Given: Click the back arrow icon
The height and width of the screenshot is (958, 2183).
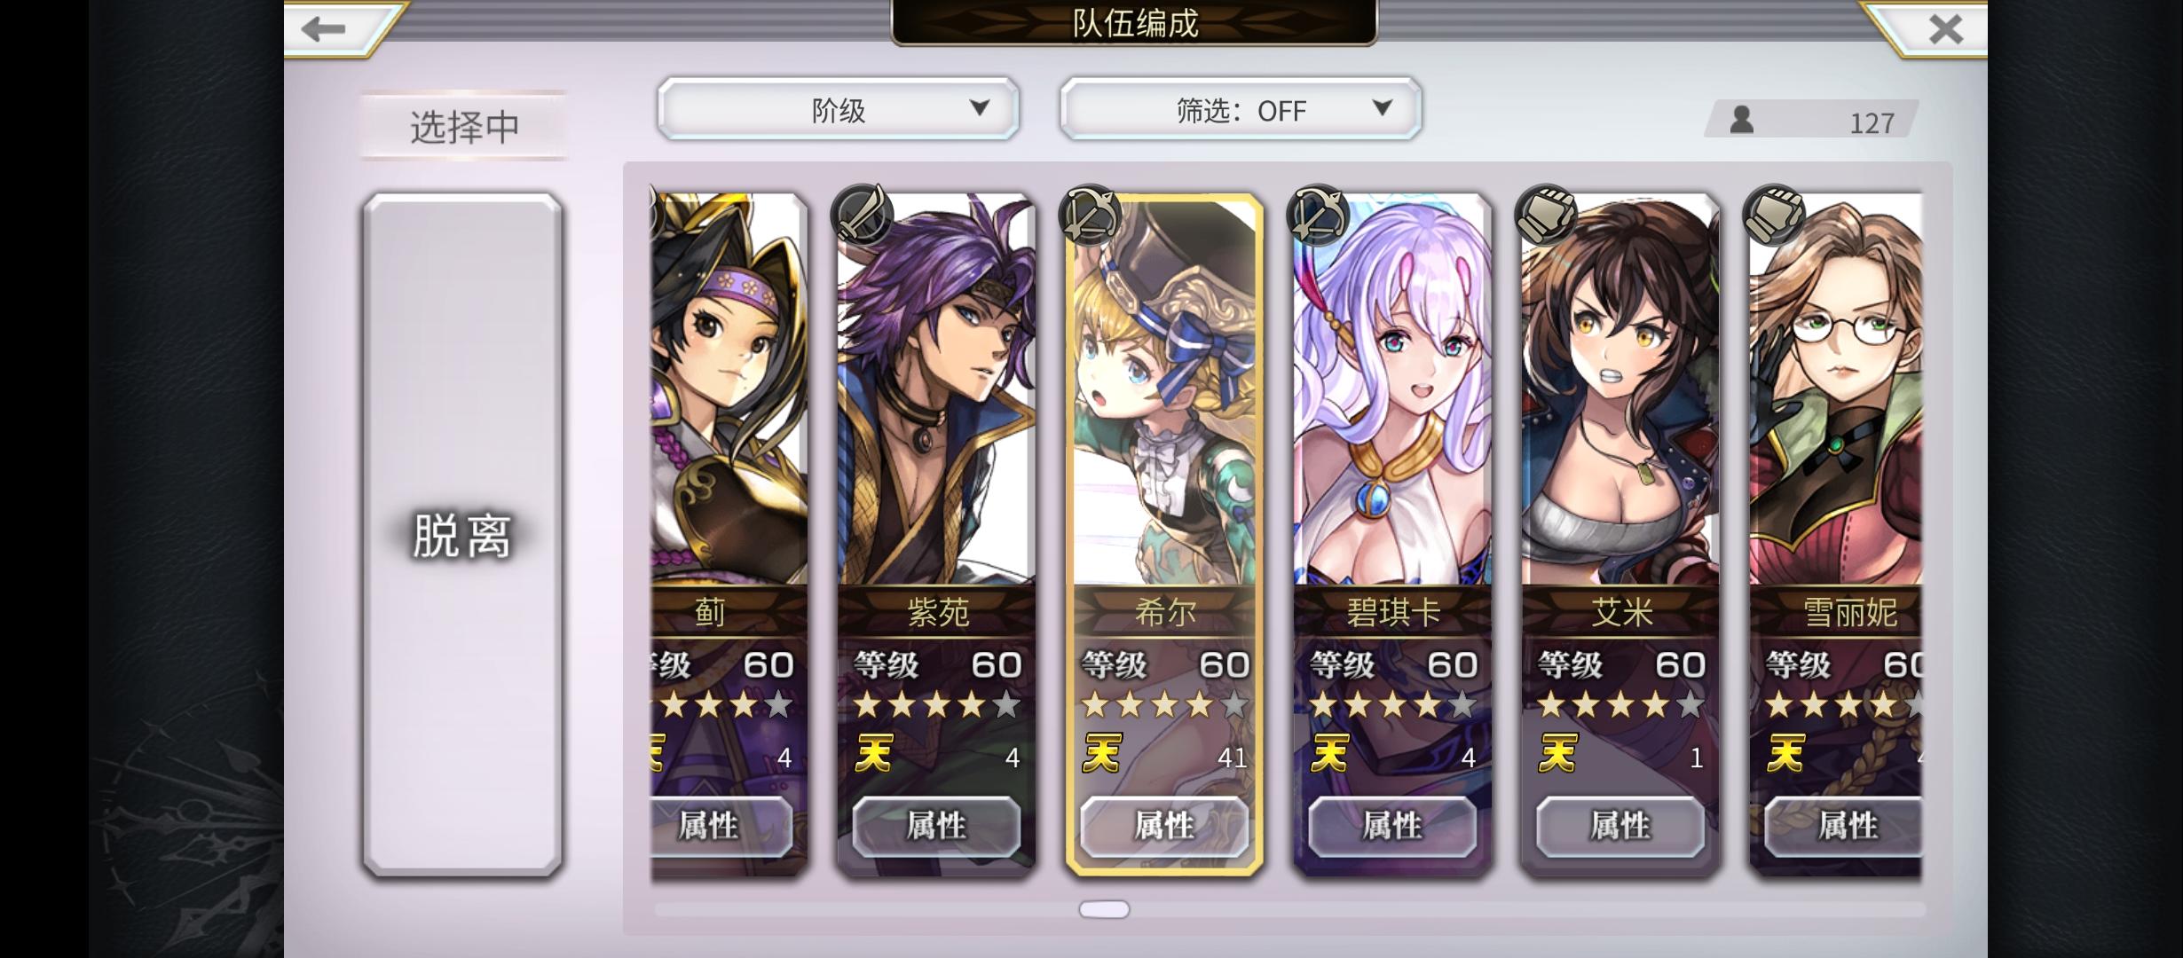Looking at the screenshot, I should point(323,28).
